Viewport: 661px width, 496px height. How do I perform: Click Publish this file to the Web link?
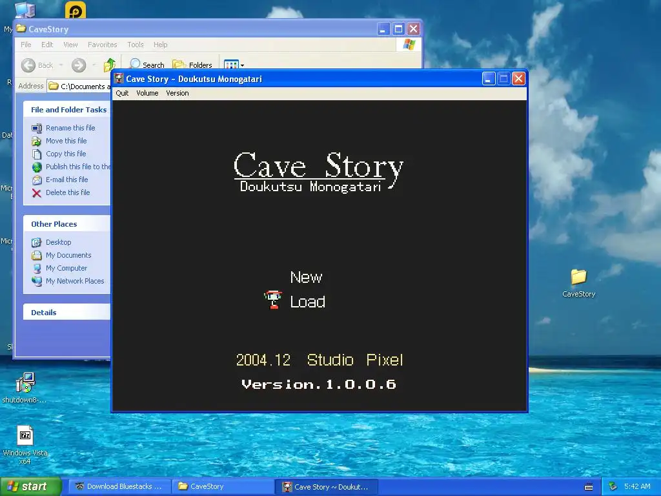tap(78, 167)
